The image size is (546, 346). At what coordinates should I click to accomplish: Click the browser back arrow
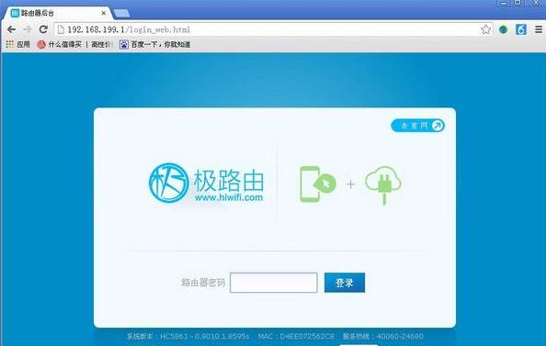(x=12, y=29)
